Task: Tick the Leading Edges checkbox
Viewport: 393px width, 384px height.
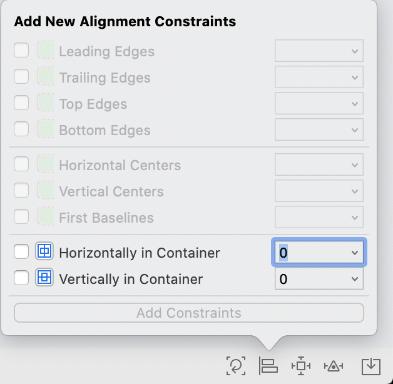Action: [21, 51]
